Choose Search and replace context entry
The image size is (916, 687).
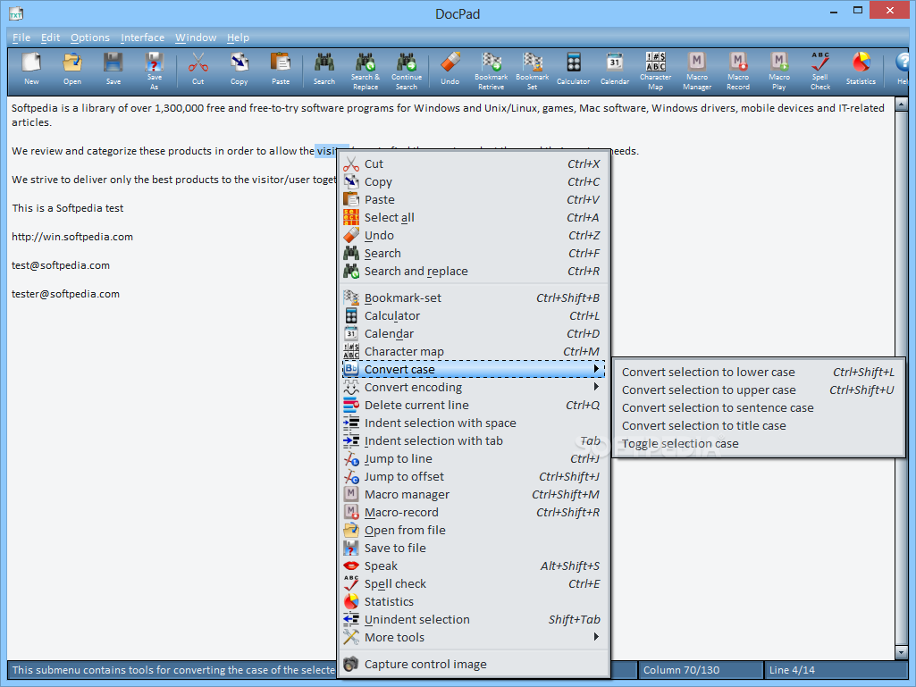[473, 271]
